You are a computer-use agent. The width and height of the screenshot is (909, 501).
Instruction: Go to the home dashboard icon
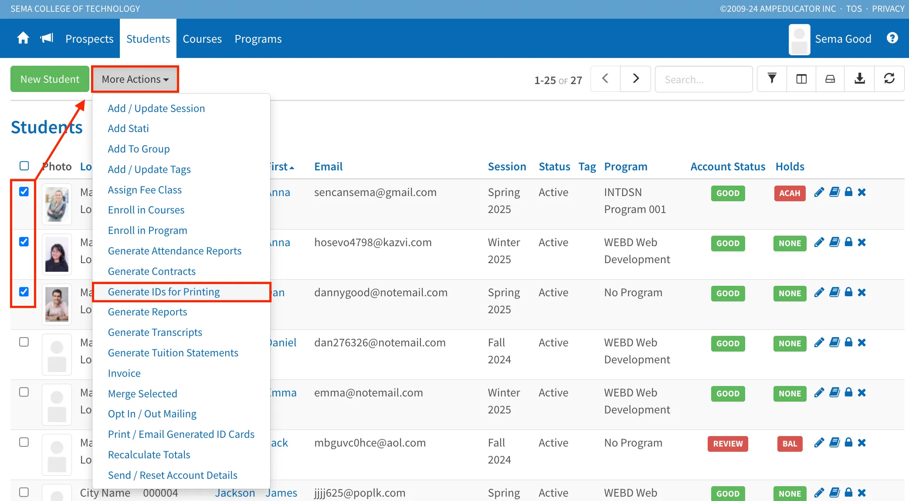[23, 38]
